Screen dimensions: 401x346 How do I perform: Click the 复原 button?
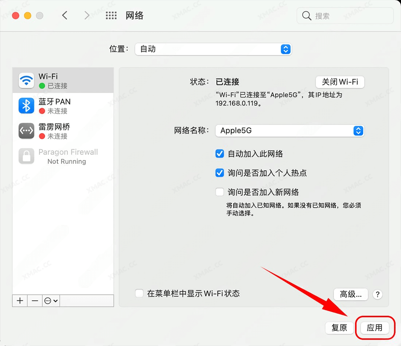pos(339,328)
